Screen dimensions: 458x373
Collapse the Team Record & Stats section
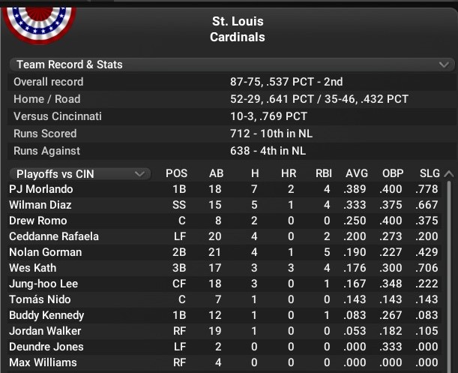click(443, 65)
